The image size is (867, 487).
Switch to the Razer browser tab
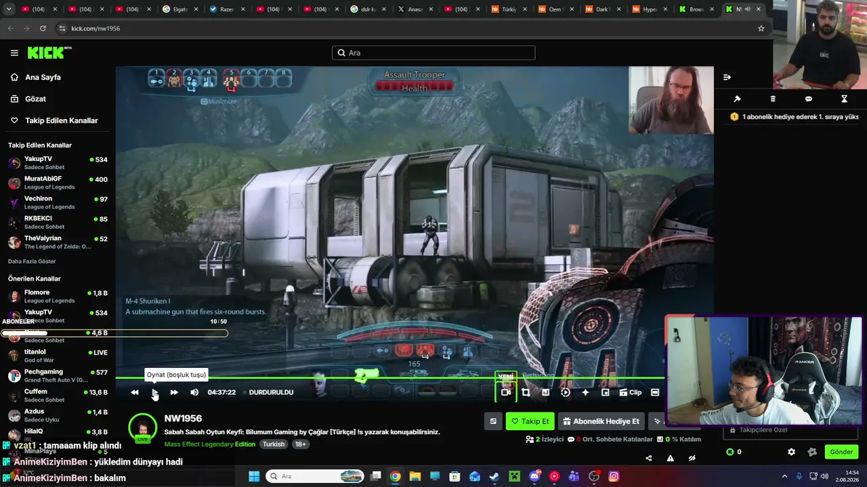click(x=226, y=9)
